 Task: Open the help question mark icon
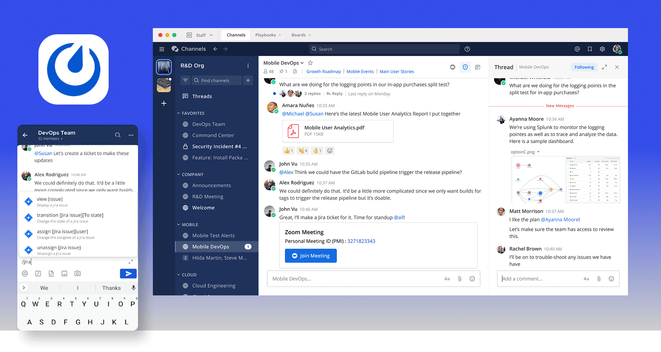point(467,49)
